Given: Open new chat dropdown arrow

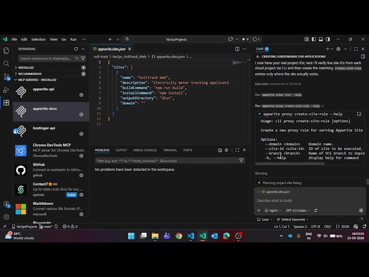Looking at the screenshot, I should pyautogui.click(x=332, y=49).
